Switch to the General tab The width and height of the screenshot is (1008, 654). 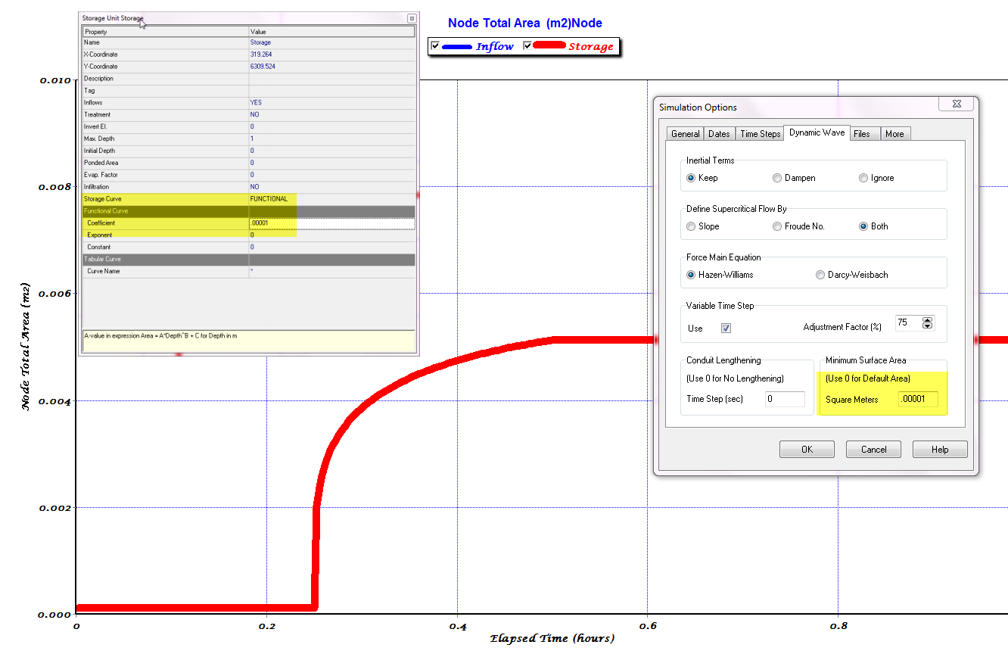(x=686, y=134)
